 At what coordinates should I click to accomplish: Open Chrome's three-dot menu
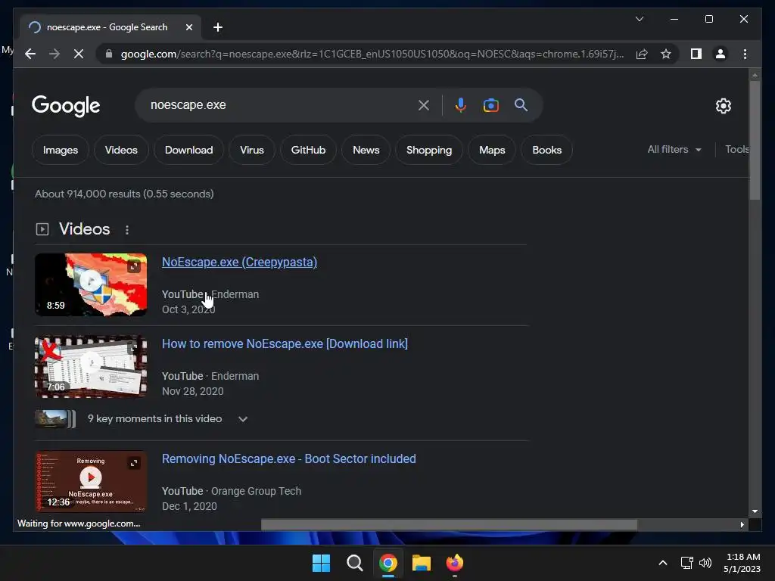tap(745, 54)
